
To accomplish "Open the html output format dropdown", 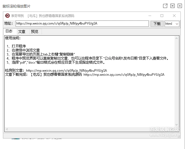I will [172, 24].
